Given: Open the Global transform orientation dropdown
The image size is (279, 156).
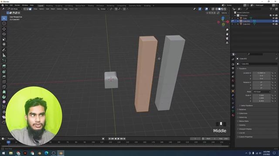Looking at the screenshot, I should pyautogui.click(x=103, y=9).
